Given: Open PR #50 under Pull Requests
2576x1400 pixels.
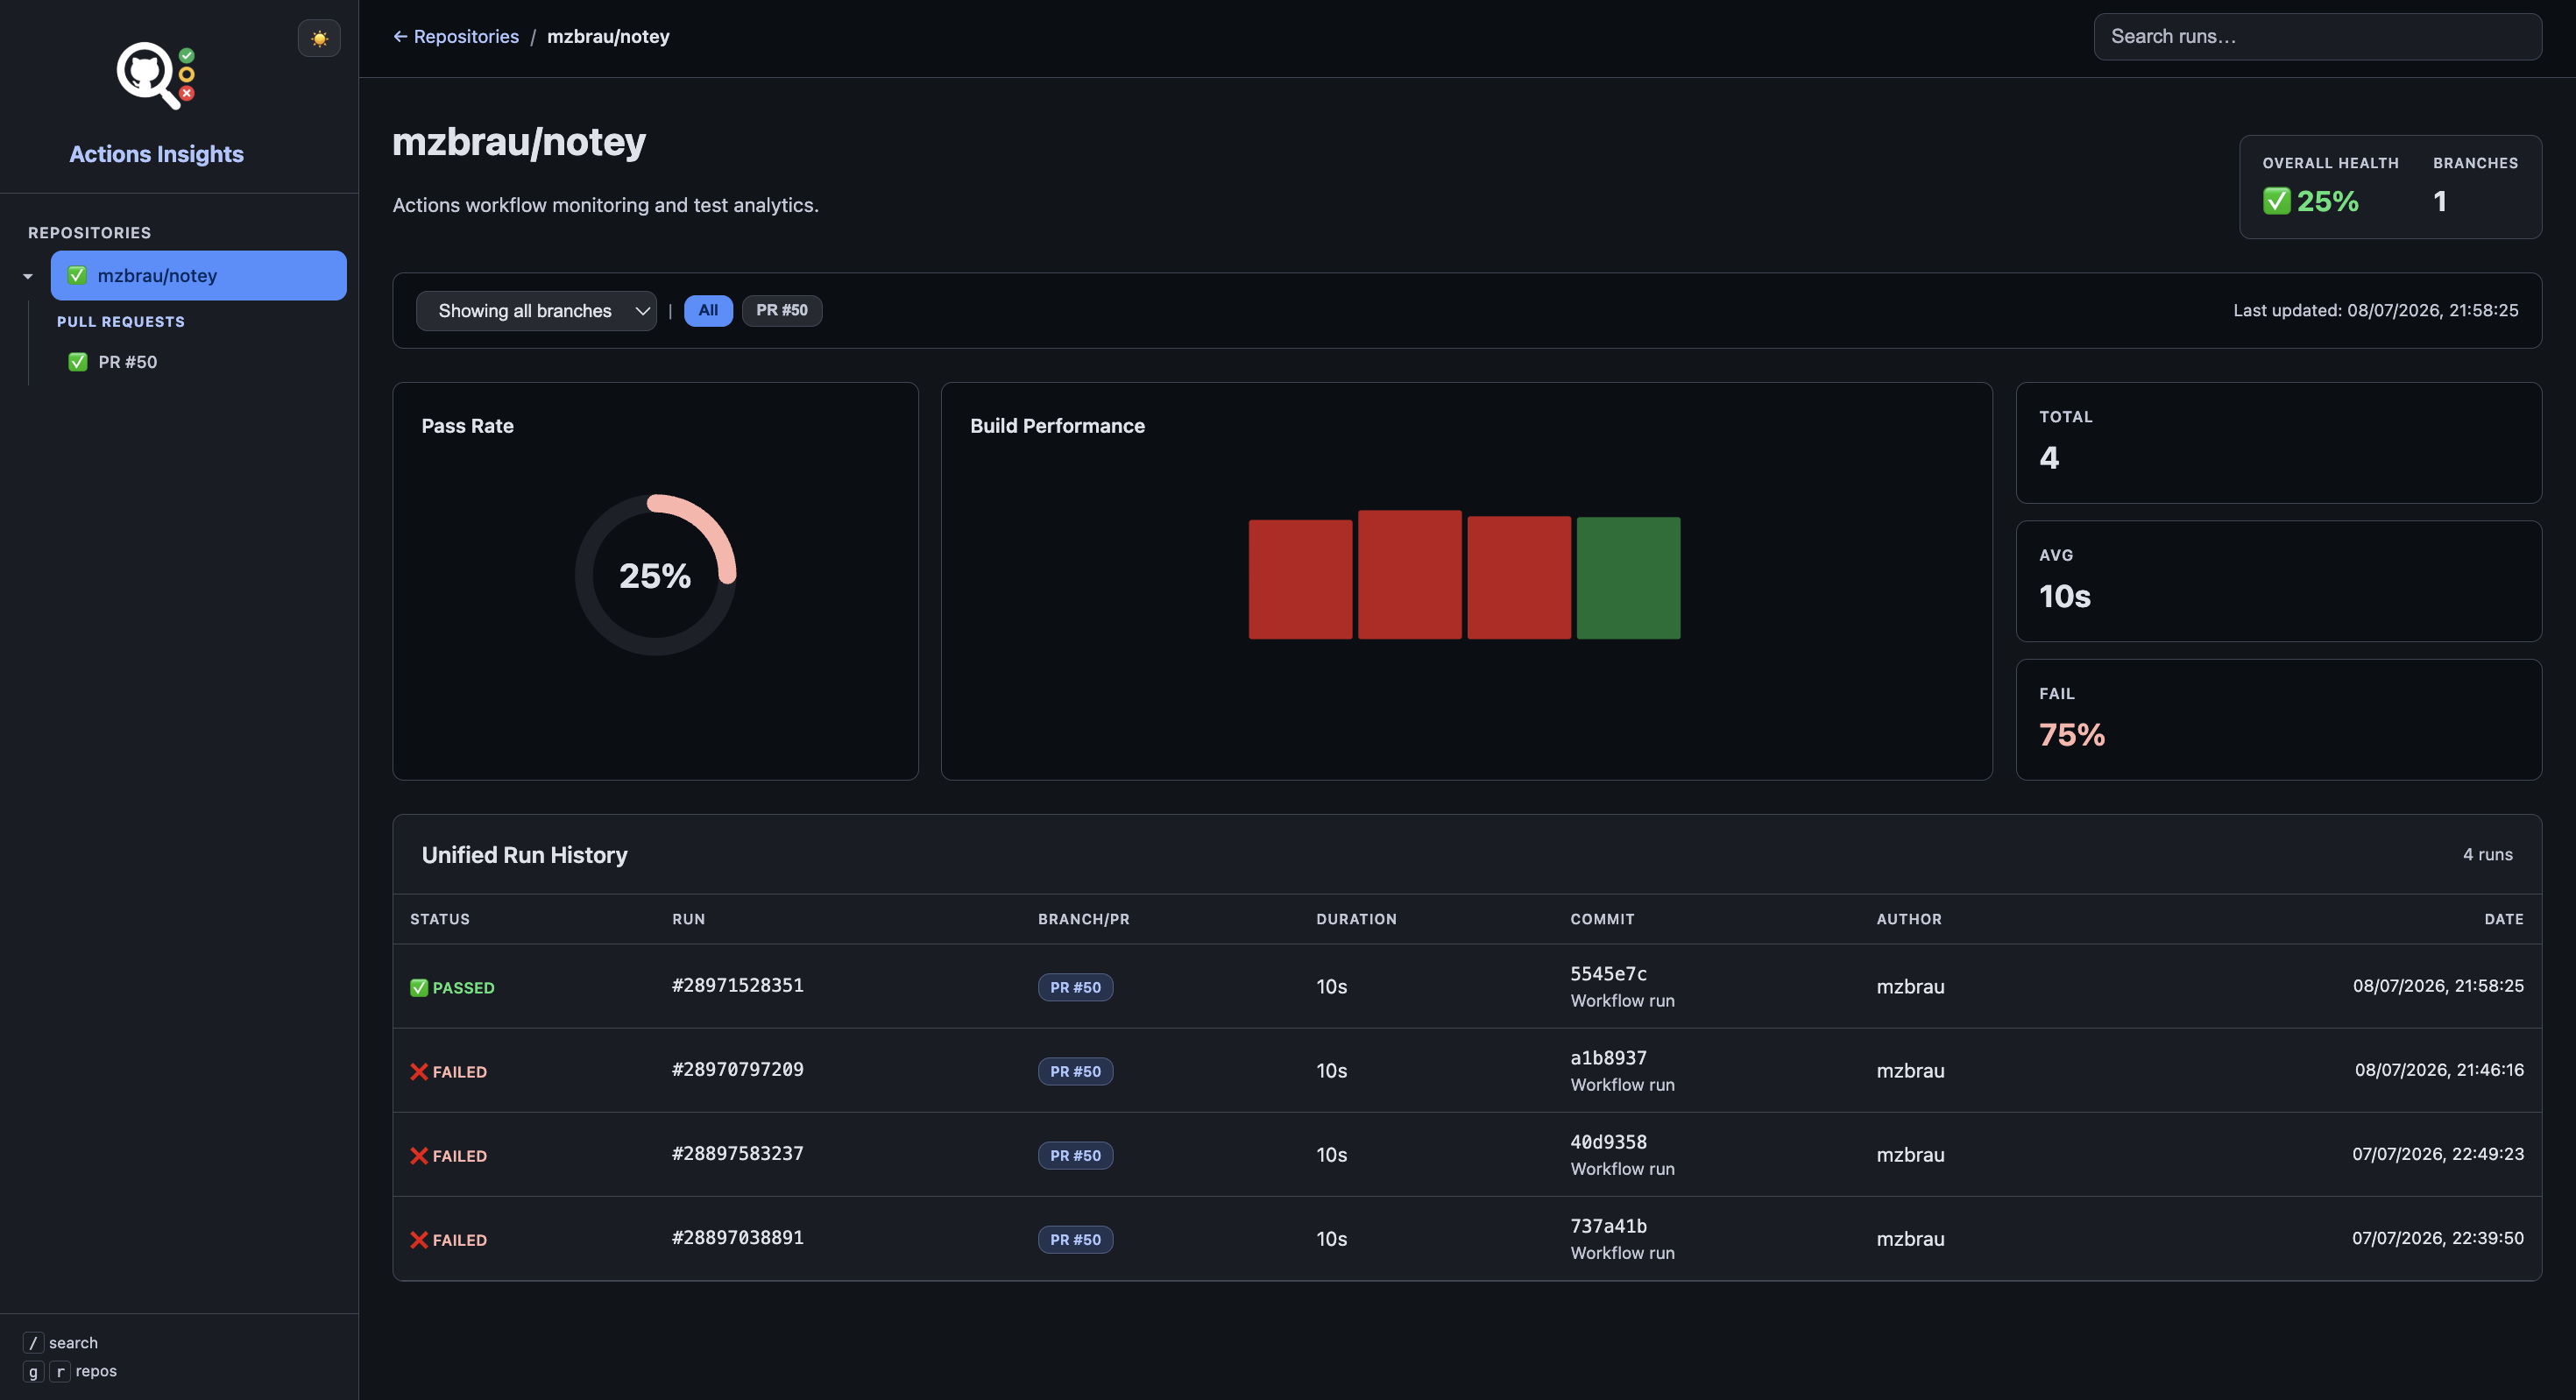Looking at the screenshot, I should click(127, 362).
